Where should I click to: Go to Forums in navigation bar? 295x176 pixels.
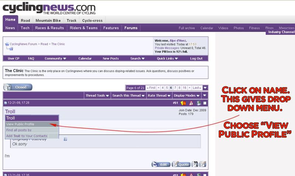131,28
